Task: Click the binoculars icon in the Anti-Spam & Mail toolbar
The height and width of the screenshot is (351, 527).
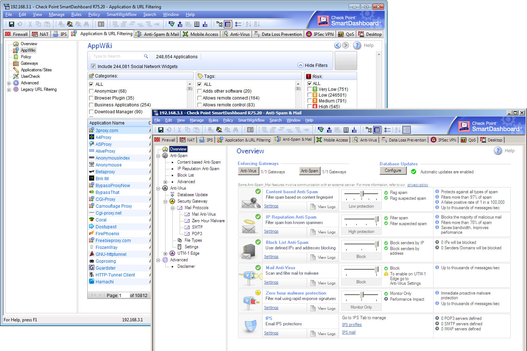Action: tap(235, 130)
